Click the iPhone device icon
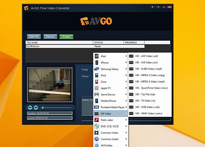 (x=97, y=63)
